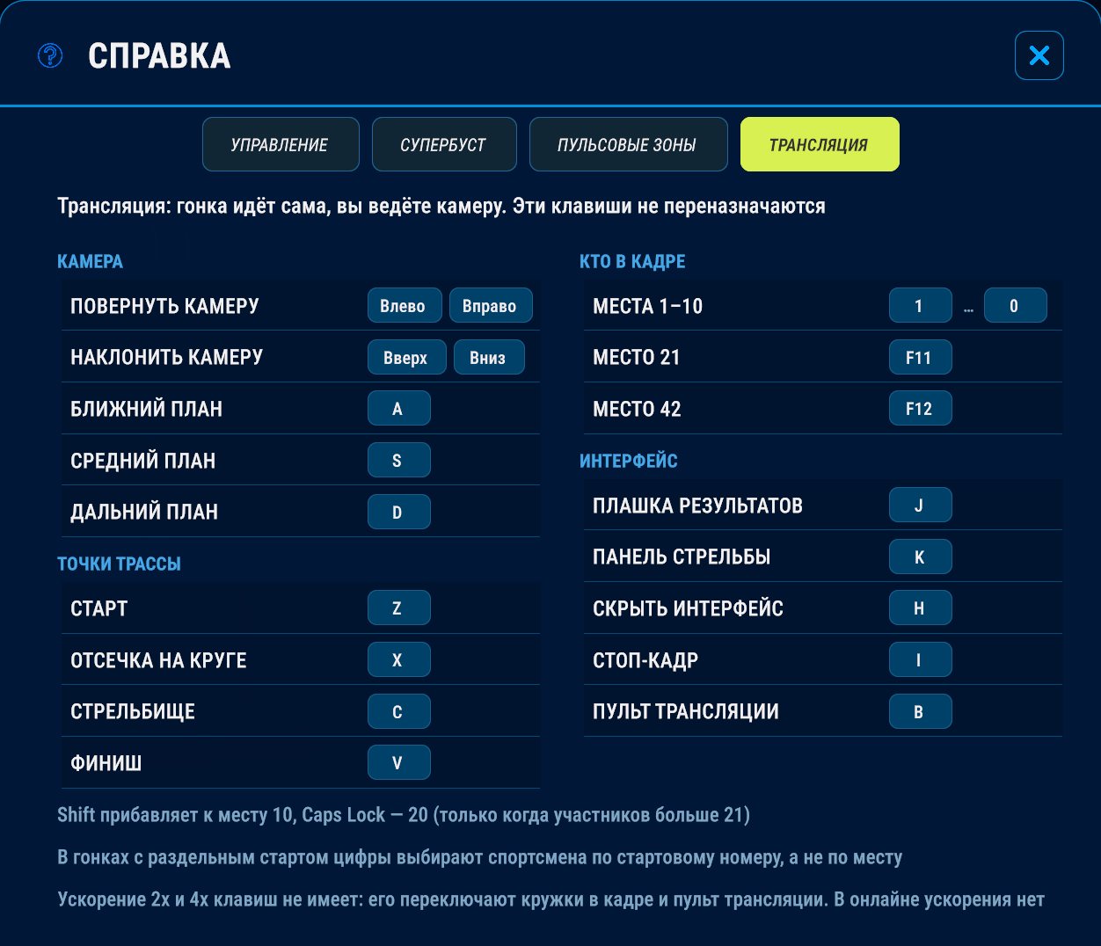Click the Наклонить камеру row label

166,357
